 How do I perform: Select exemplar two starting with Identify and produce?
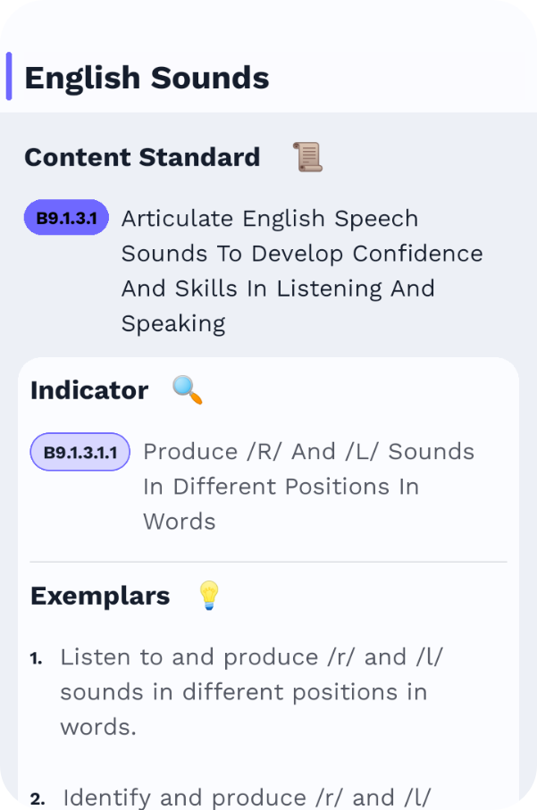click(x=247, y=797)
